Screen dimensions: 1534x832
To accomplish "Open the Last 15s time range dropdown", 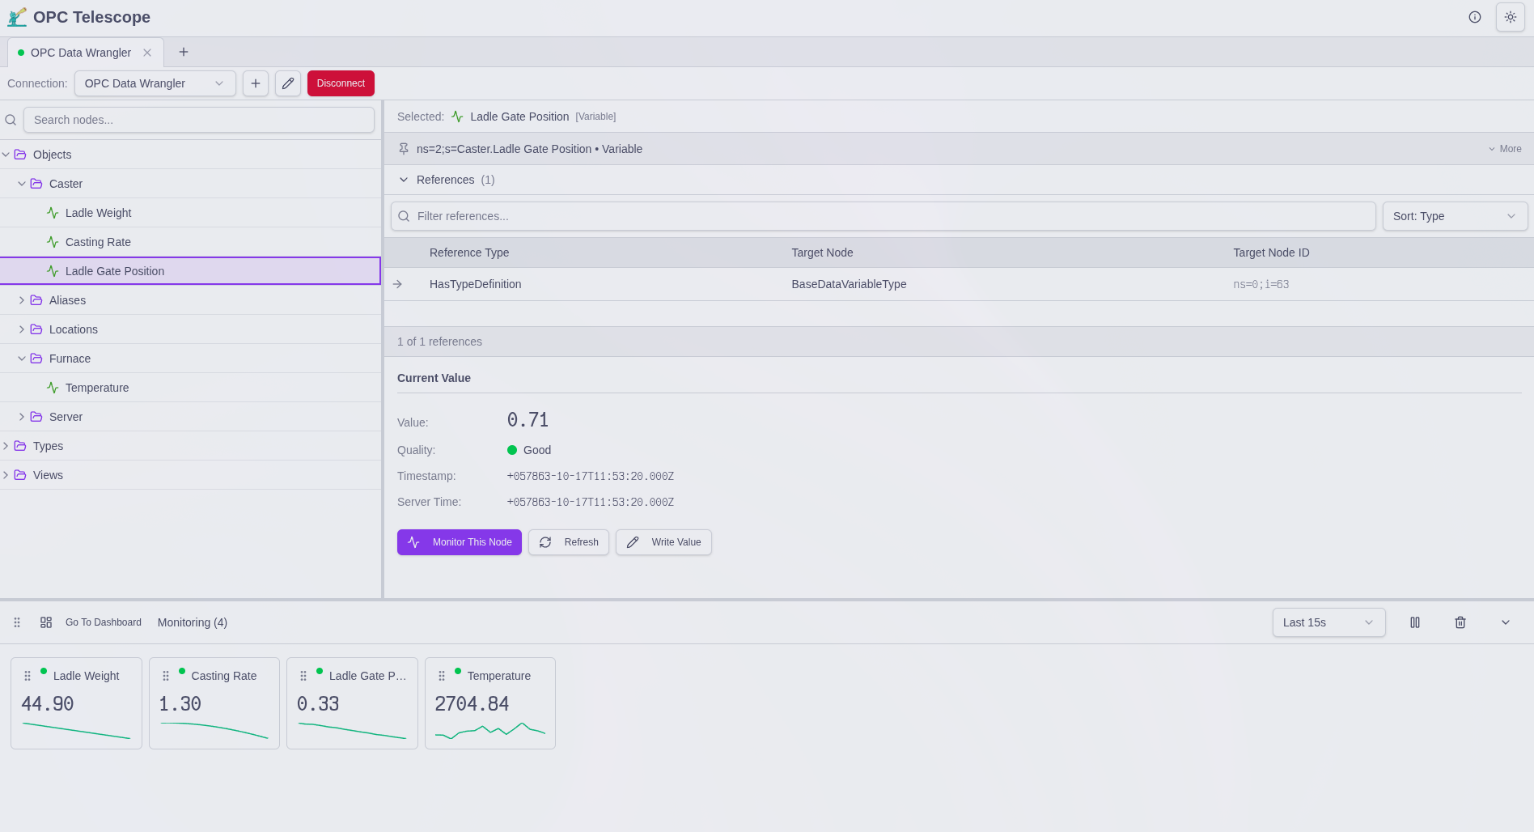I will tap(1328, 622).
